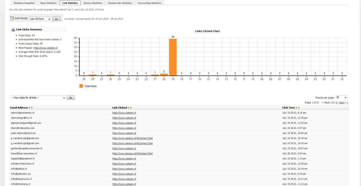Sort Email Address column ascending
361x186 pixels.
30,108
